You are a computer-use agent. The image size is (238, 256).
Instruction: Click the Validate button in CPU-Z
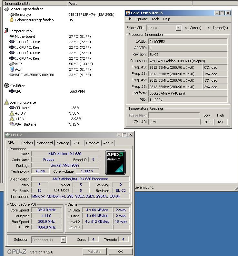tap(94, 251)
